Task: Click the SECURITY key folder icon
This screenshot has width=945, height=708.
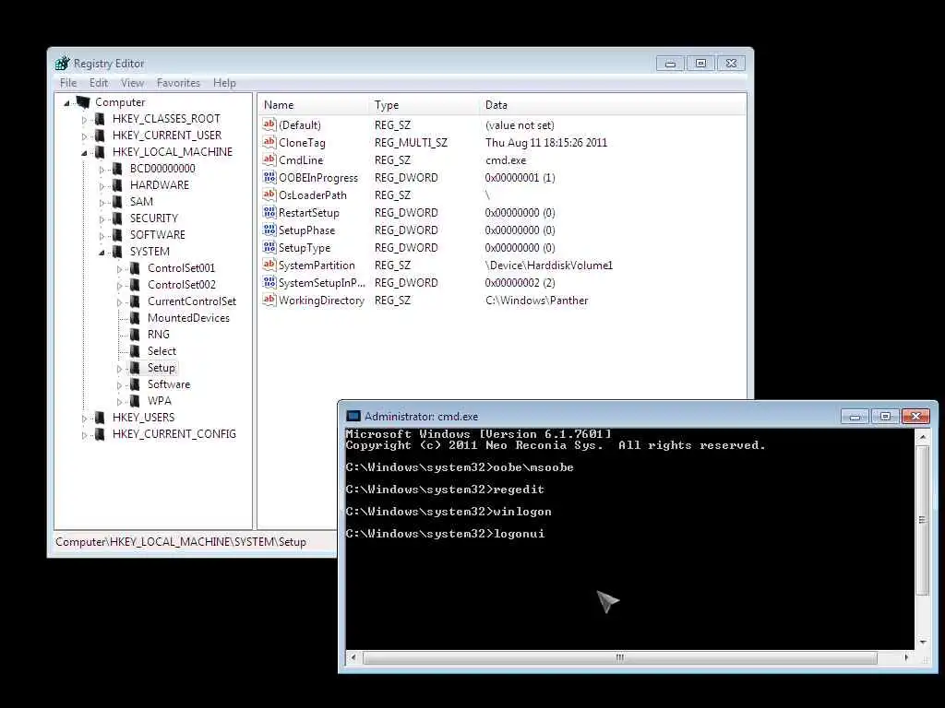Action: [x=117, y=218]
